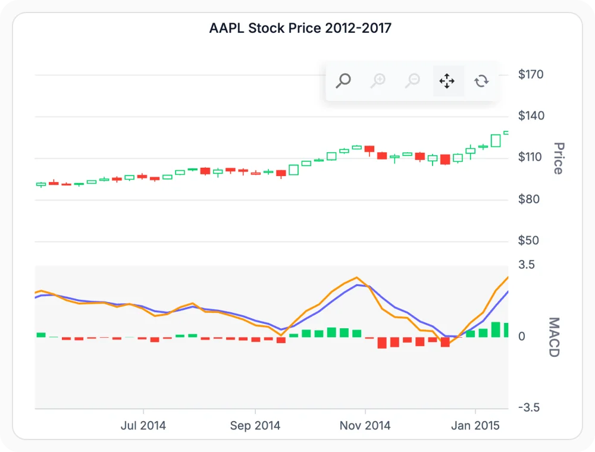Click the Sep 2014 date label
The image size is (595, 452).
point(255,425)
